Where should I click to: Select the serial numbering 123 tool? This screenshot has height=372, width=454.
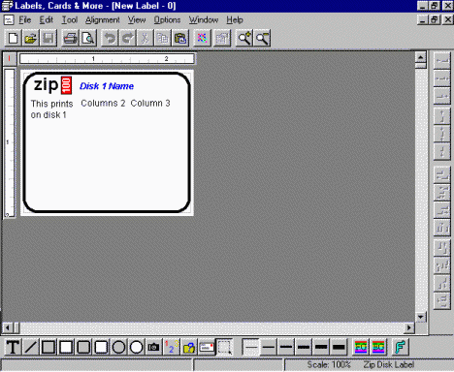click(x=172, y=348)
